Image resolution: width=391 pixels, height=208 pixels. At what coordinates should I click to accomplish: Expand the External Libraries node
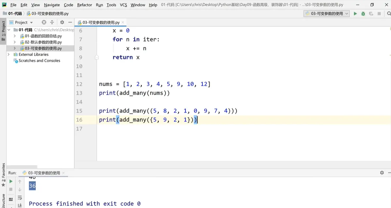click(x=9, y=54)
